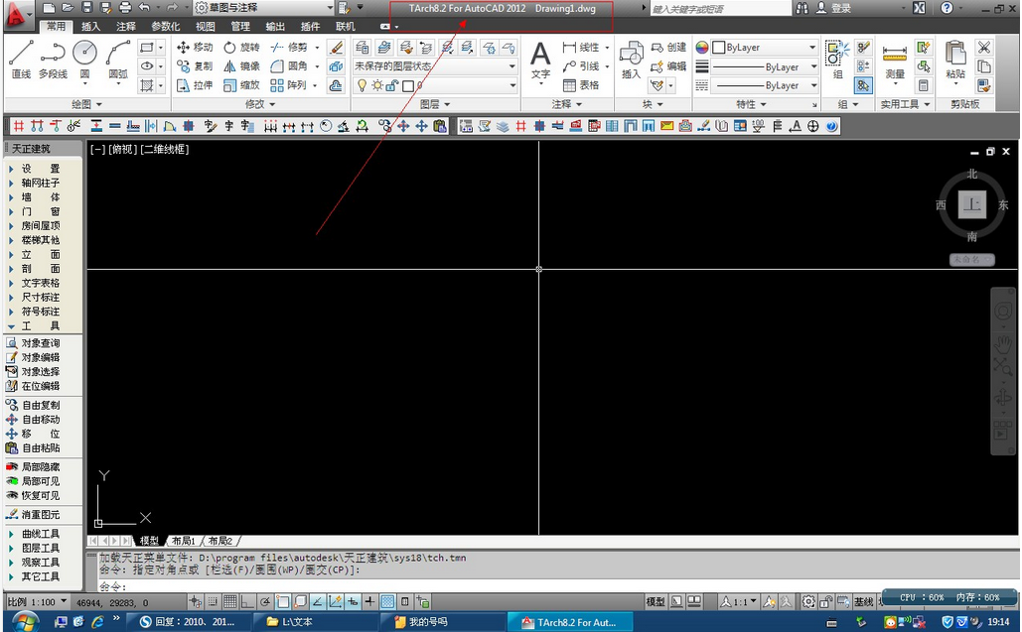Click inside the command line input area
The image size is (1022, 632).
click(298, 585)
